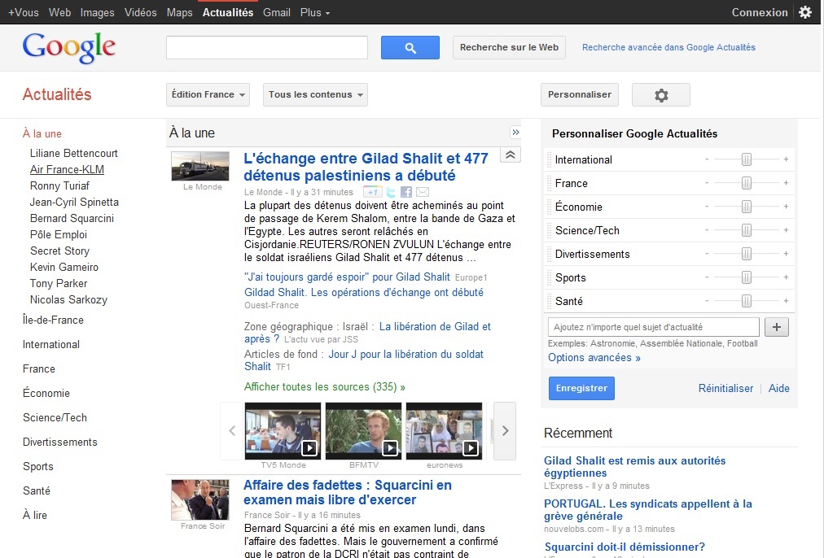Image resolution: width=824 pixels, height=558 pixels.
Task: Click the Google +1 button on the article
Action: [372, 192]
